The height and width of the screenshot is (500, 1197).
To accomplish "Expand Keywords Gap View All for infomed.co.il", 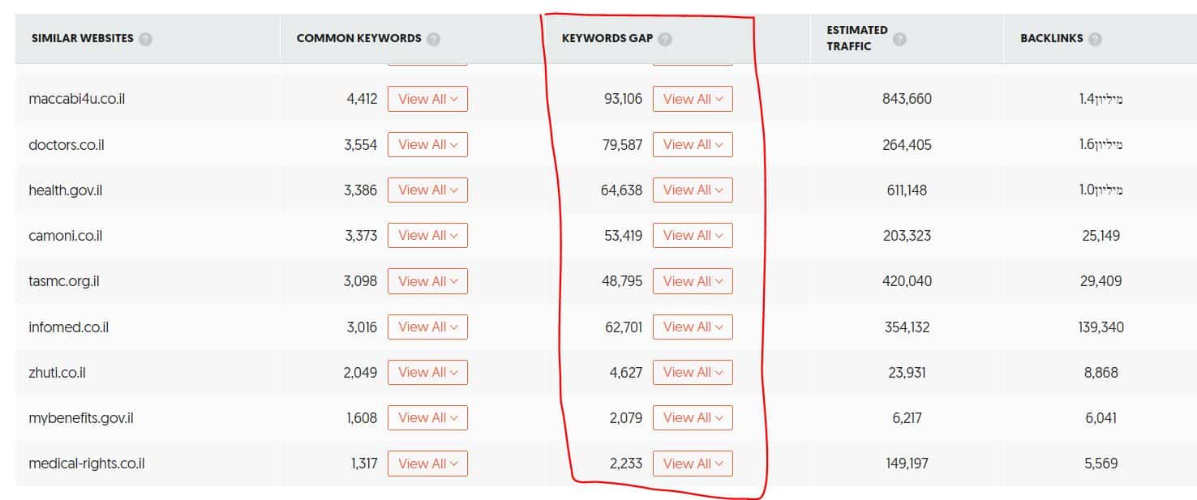I will coord(693,327).
